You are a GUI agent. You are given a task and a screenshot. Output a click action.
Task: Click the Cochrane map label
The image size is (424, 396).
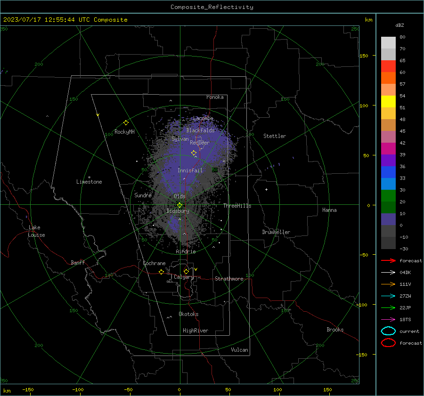tap(154, 263)
